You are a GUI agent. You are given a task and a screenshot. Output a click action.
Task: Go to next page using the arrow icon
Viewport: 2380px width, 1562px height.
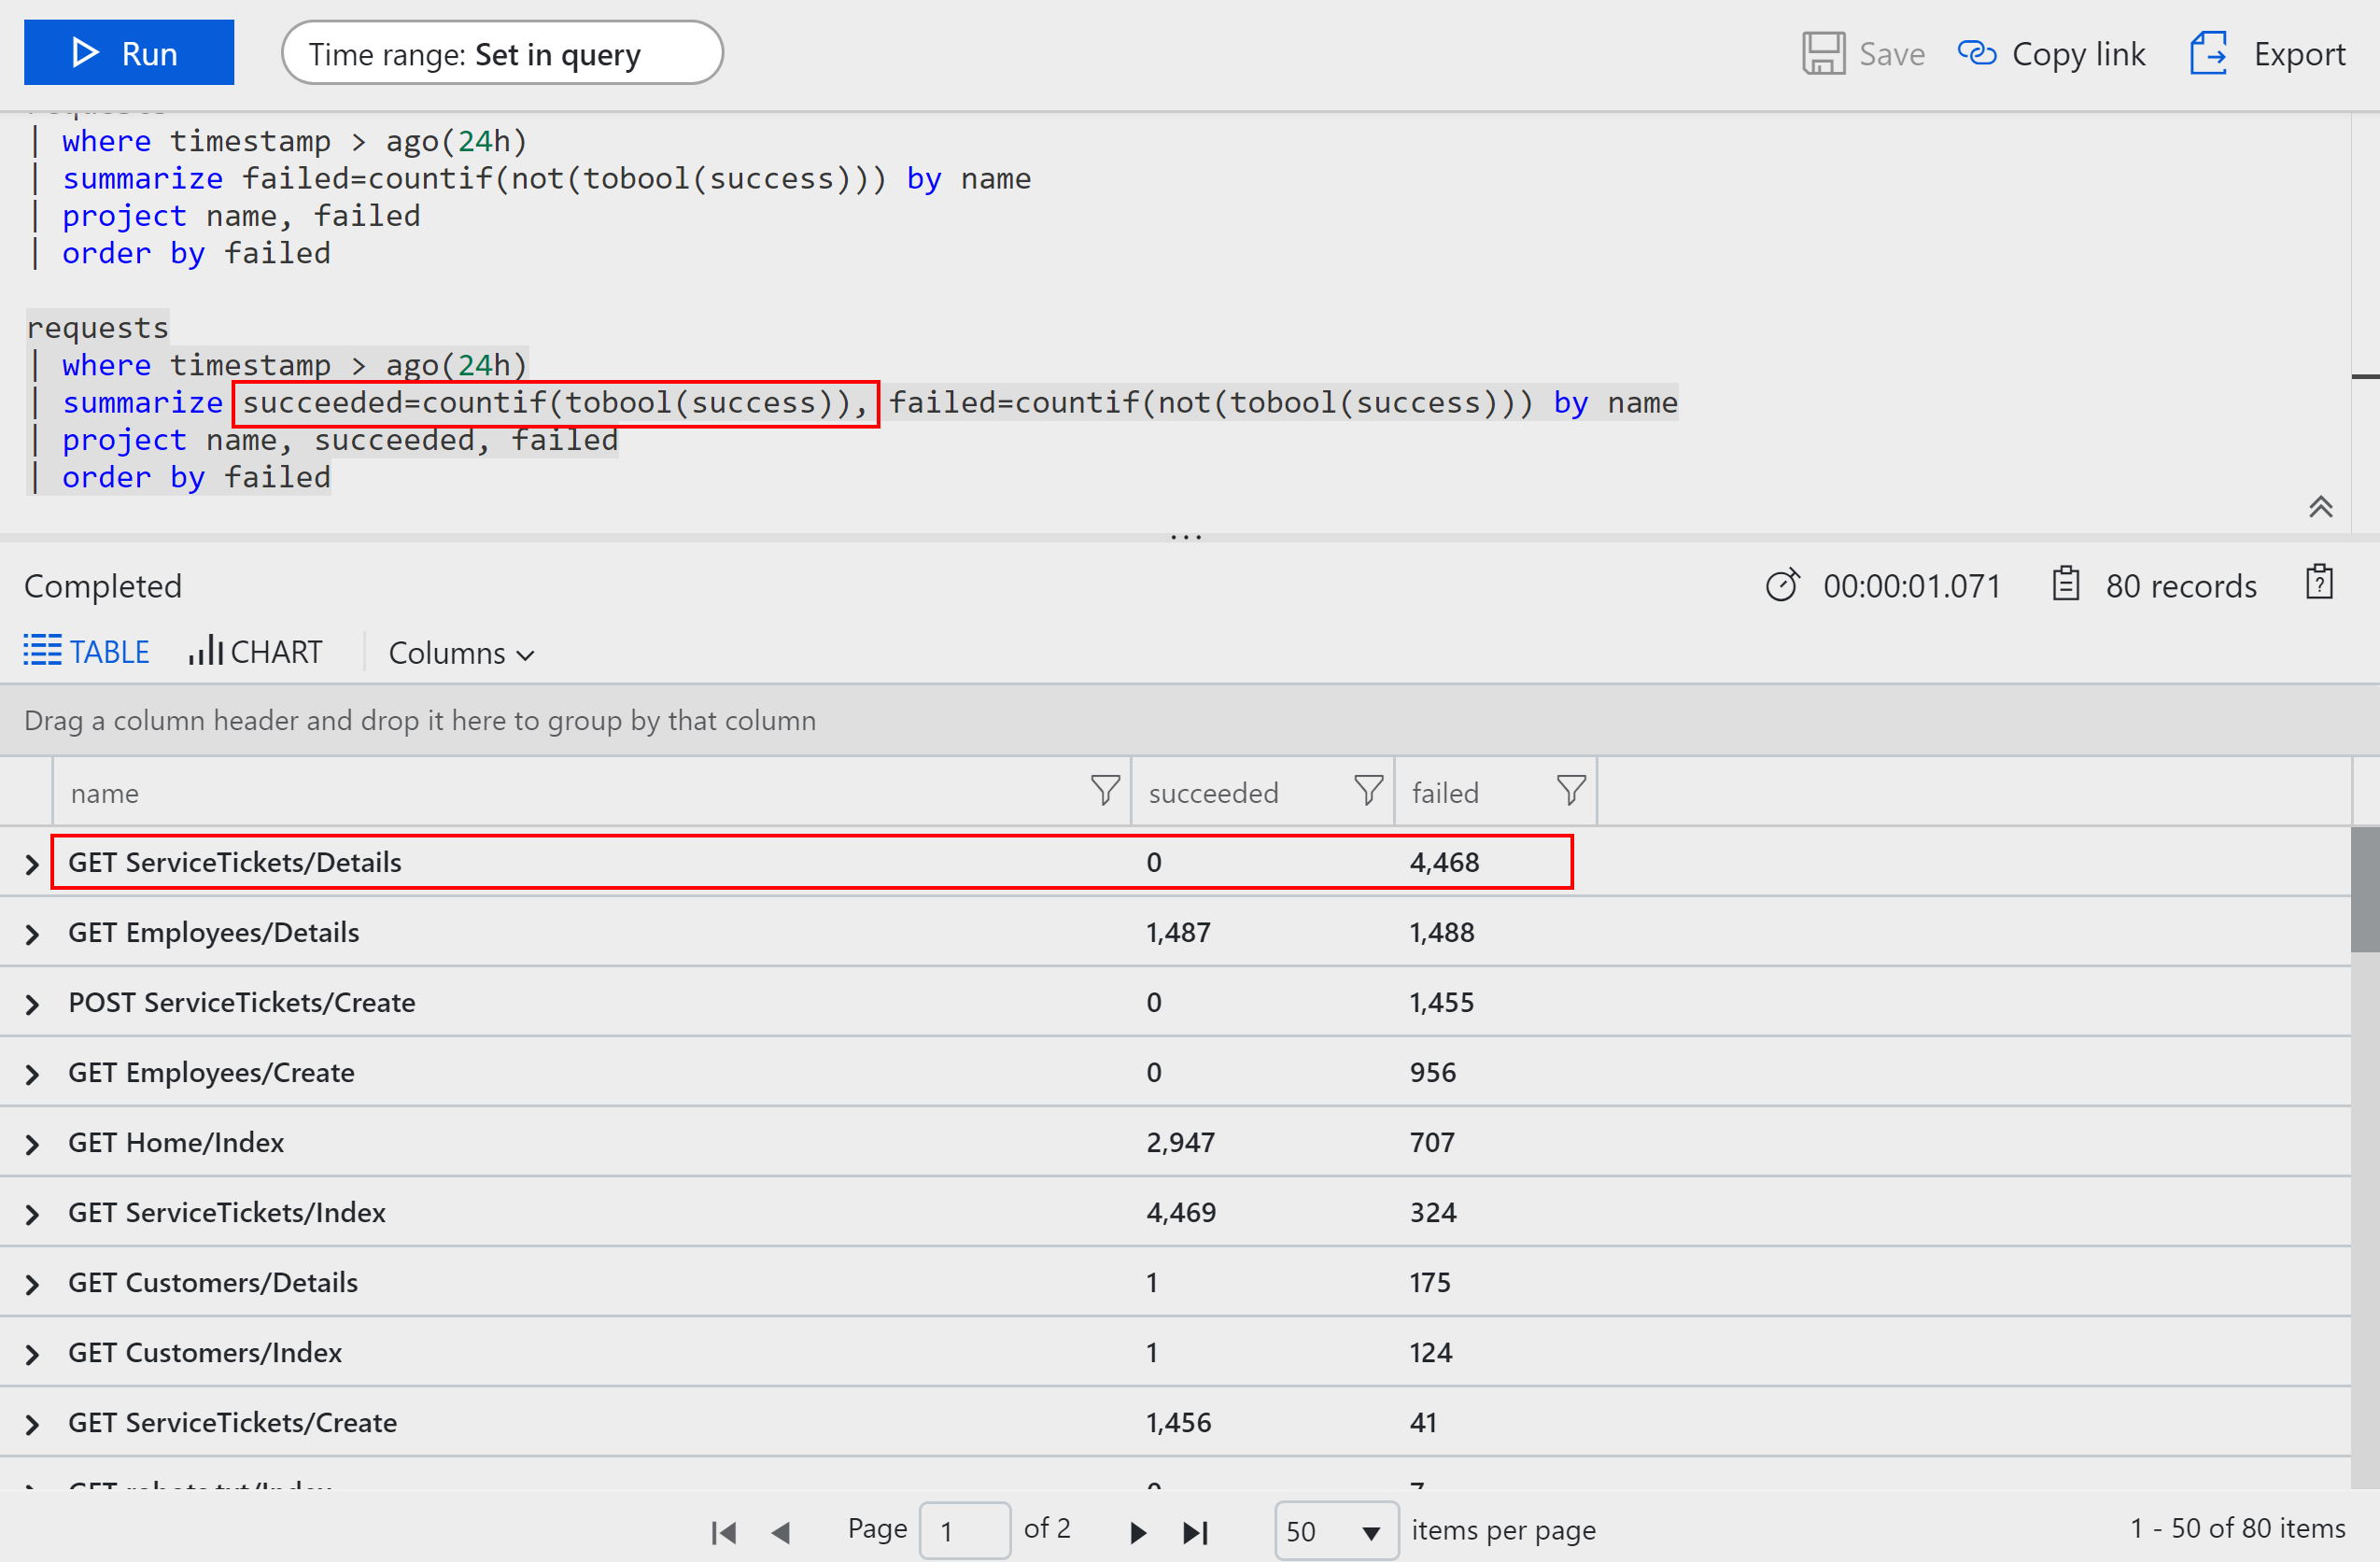pos(1136,1530)
